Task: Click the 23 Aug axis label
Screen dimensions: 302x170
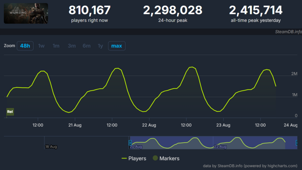Action: 223,125
